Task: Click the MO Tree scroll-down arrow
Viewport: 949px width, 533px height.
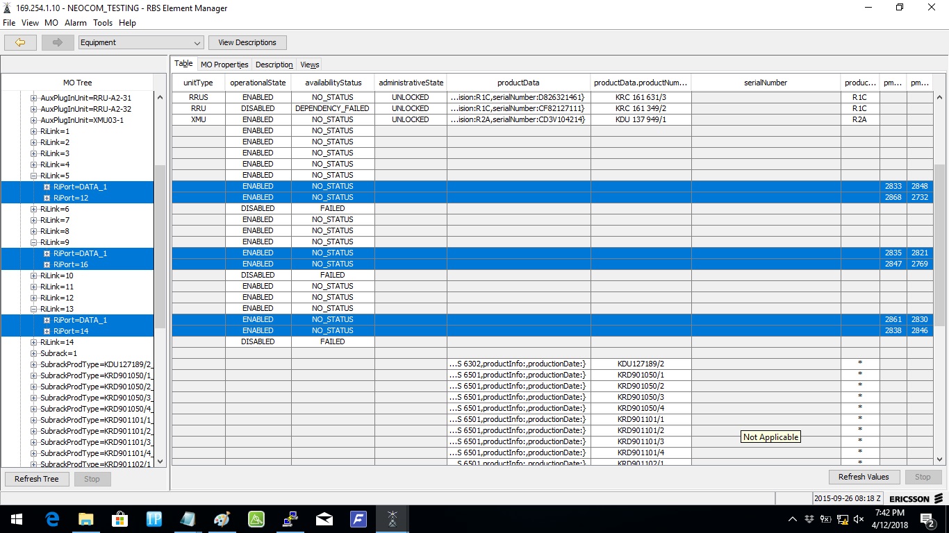Action: pyautogui.click(x=160, y=461)
